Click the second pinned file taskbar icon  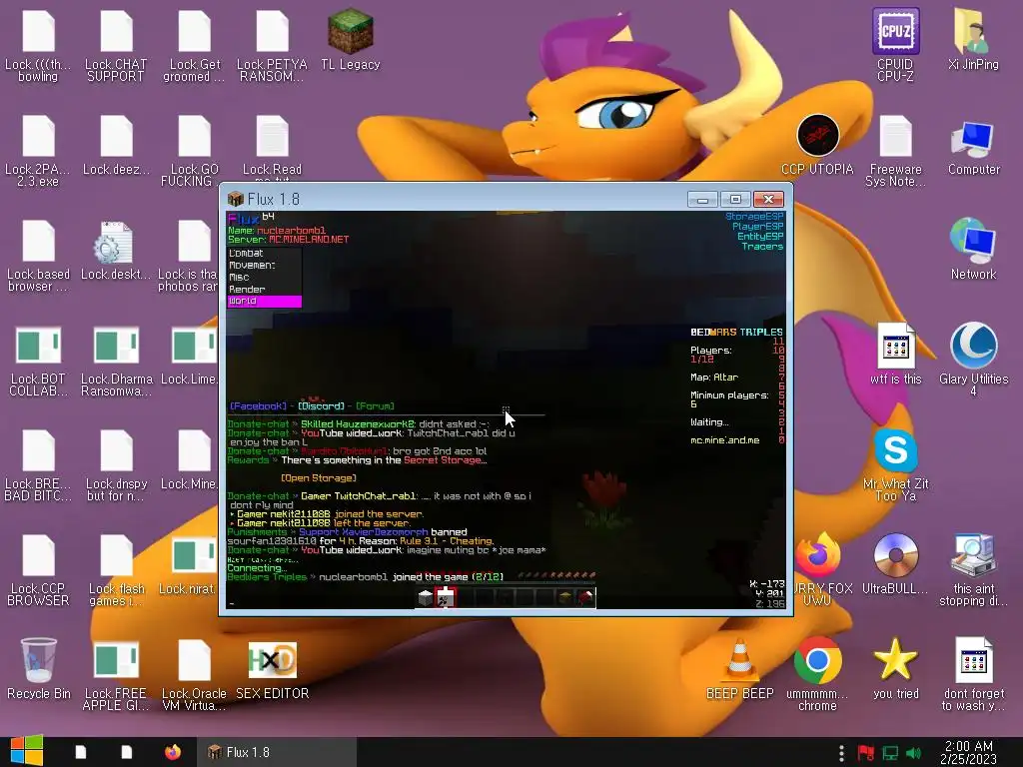click(x=127, y=752)
